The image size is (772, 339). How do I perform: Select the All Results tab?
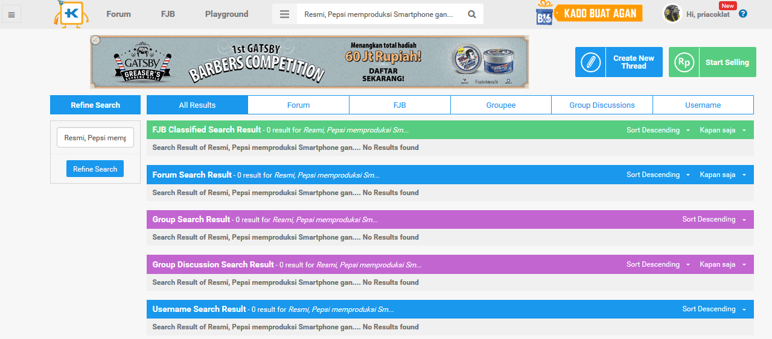(197, 105)
